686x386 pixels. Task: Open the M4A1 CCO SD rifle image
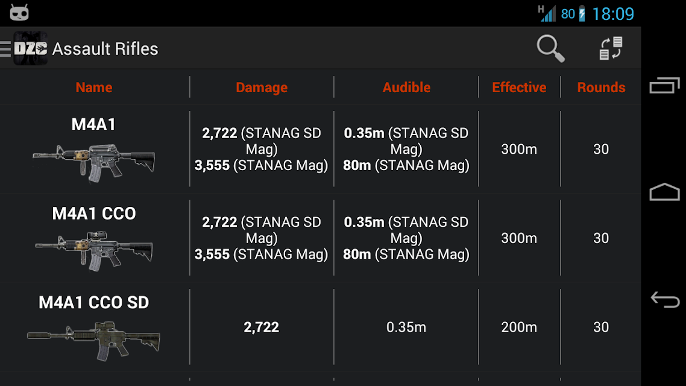93,341
